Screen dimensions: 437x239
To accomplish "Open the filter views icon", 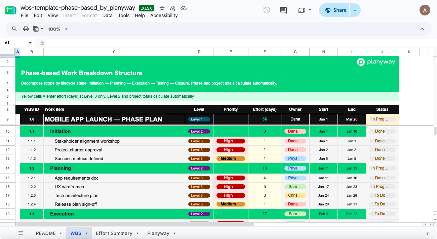I will [x=36, y=29].
